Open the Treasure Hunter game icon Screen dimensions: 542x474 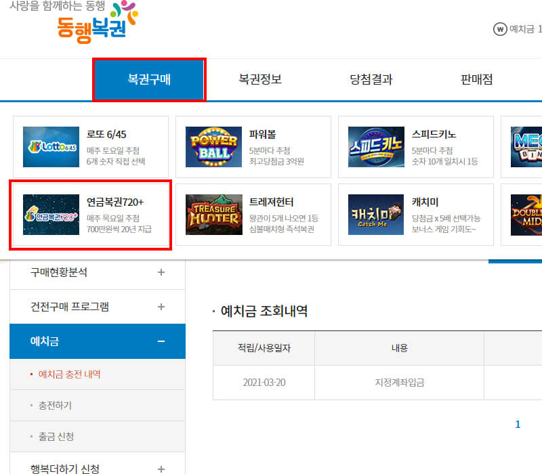(x=213, y=215)
